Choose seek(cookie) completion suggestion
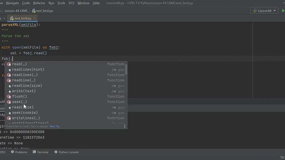285x160 pixels. [66, 112]
